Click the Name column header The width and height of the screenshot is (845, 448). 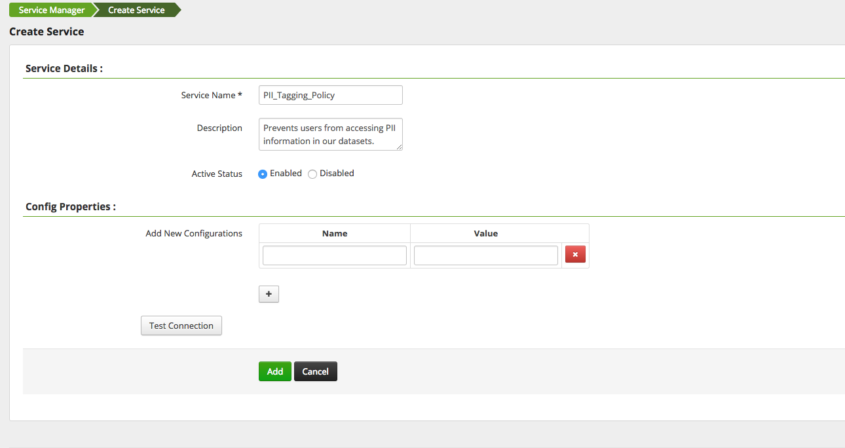335,233
